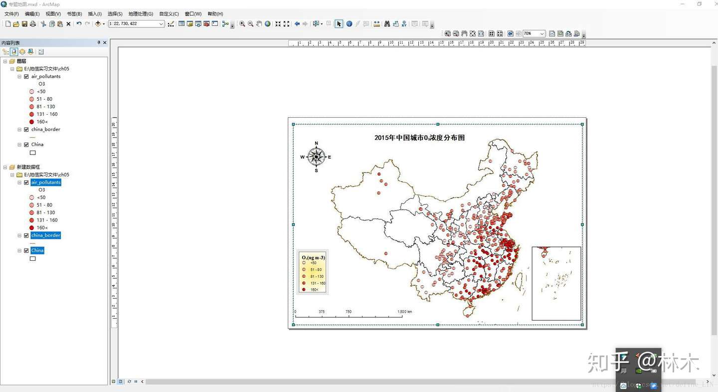The image size is (718, 392).
Task: Select the Identify tool icon
Action: [x=349, y=24]
